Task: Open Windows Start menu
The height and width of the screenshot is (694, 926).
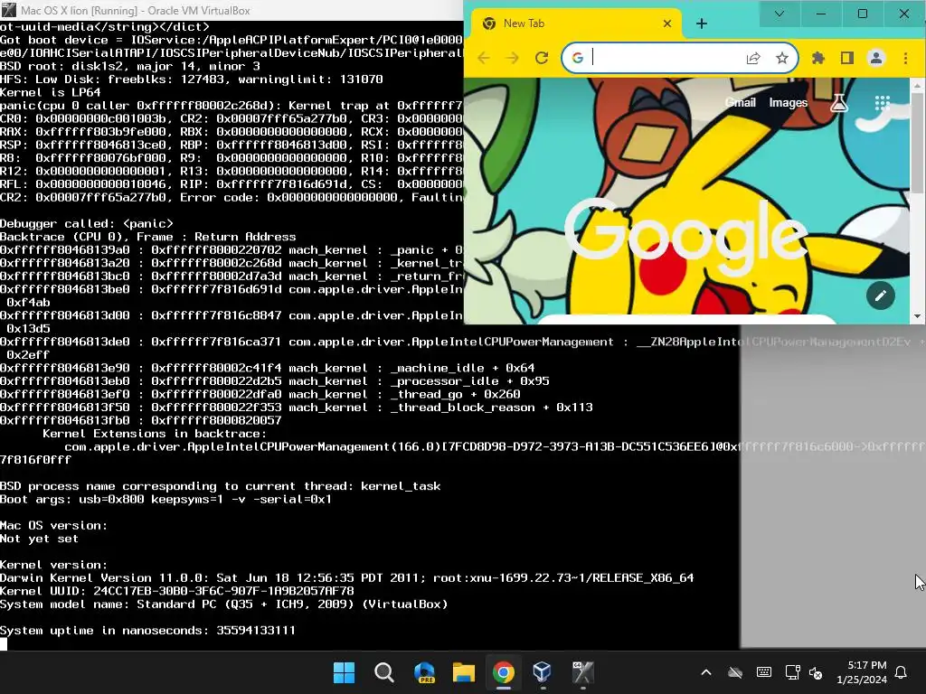Action: click(x=344, y=672)
